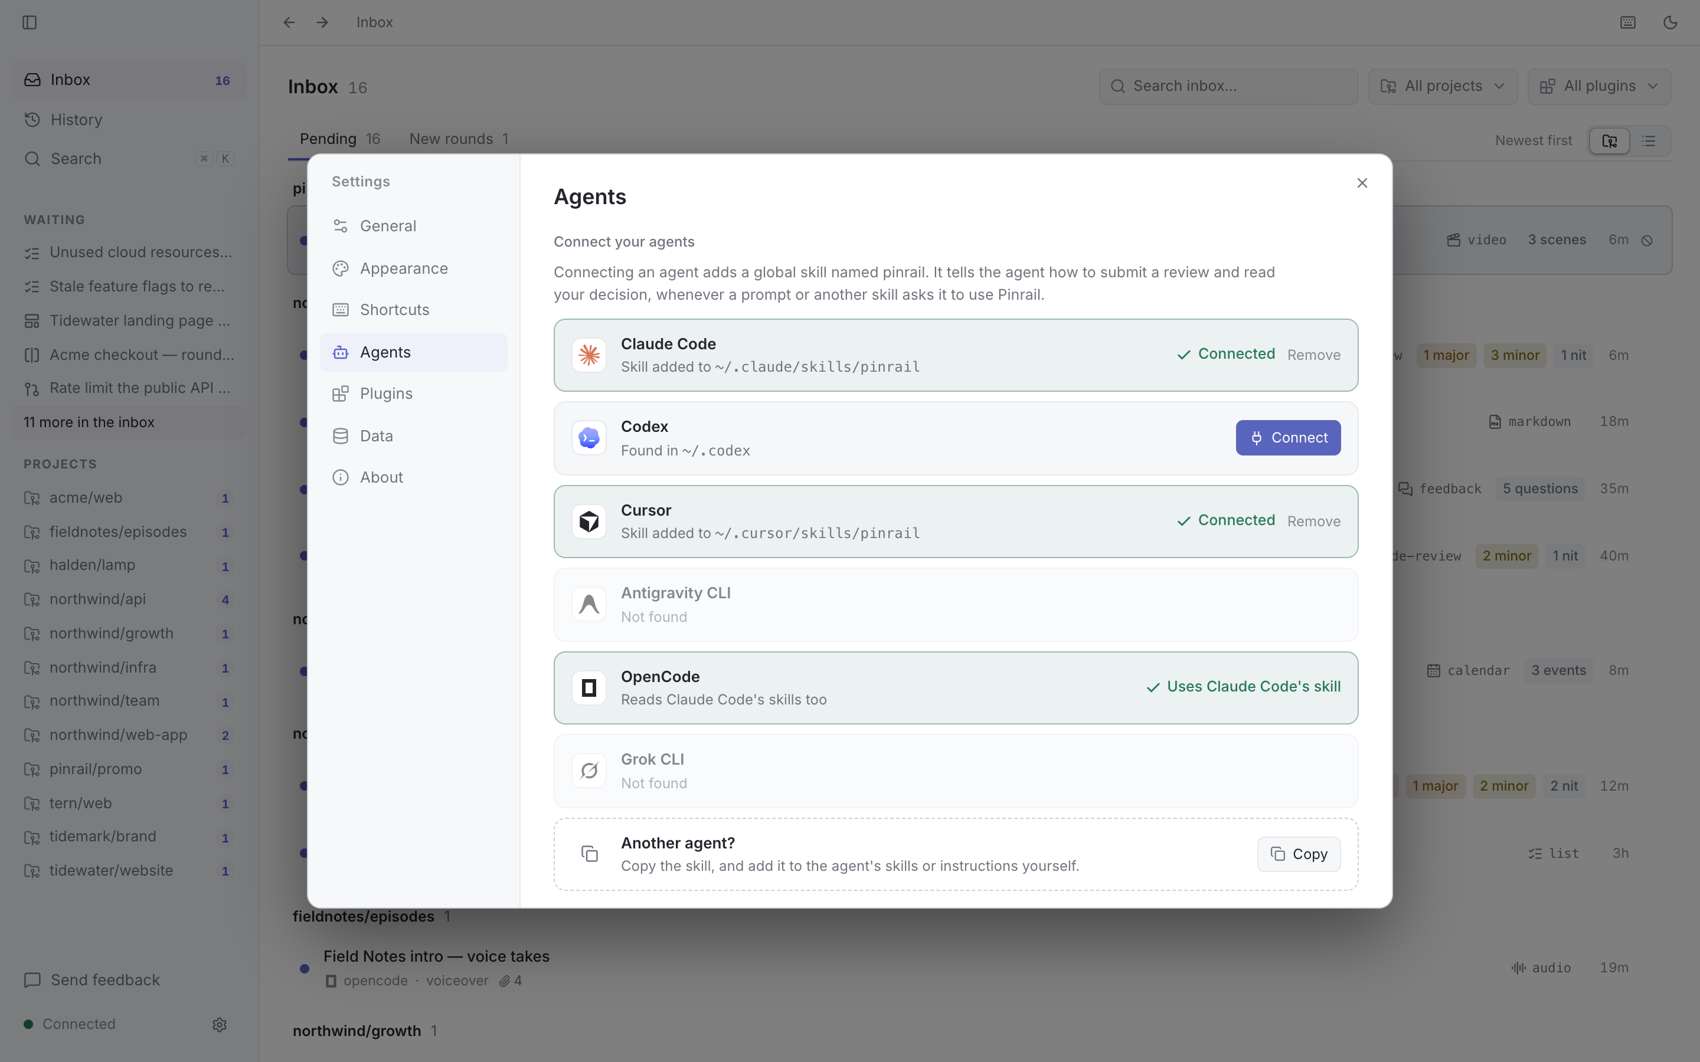This screenshot has height=1062, width=1700.
Task: Open Plugins settings section
Action: click(413, 394)
